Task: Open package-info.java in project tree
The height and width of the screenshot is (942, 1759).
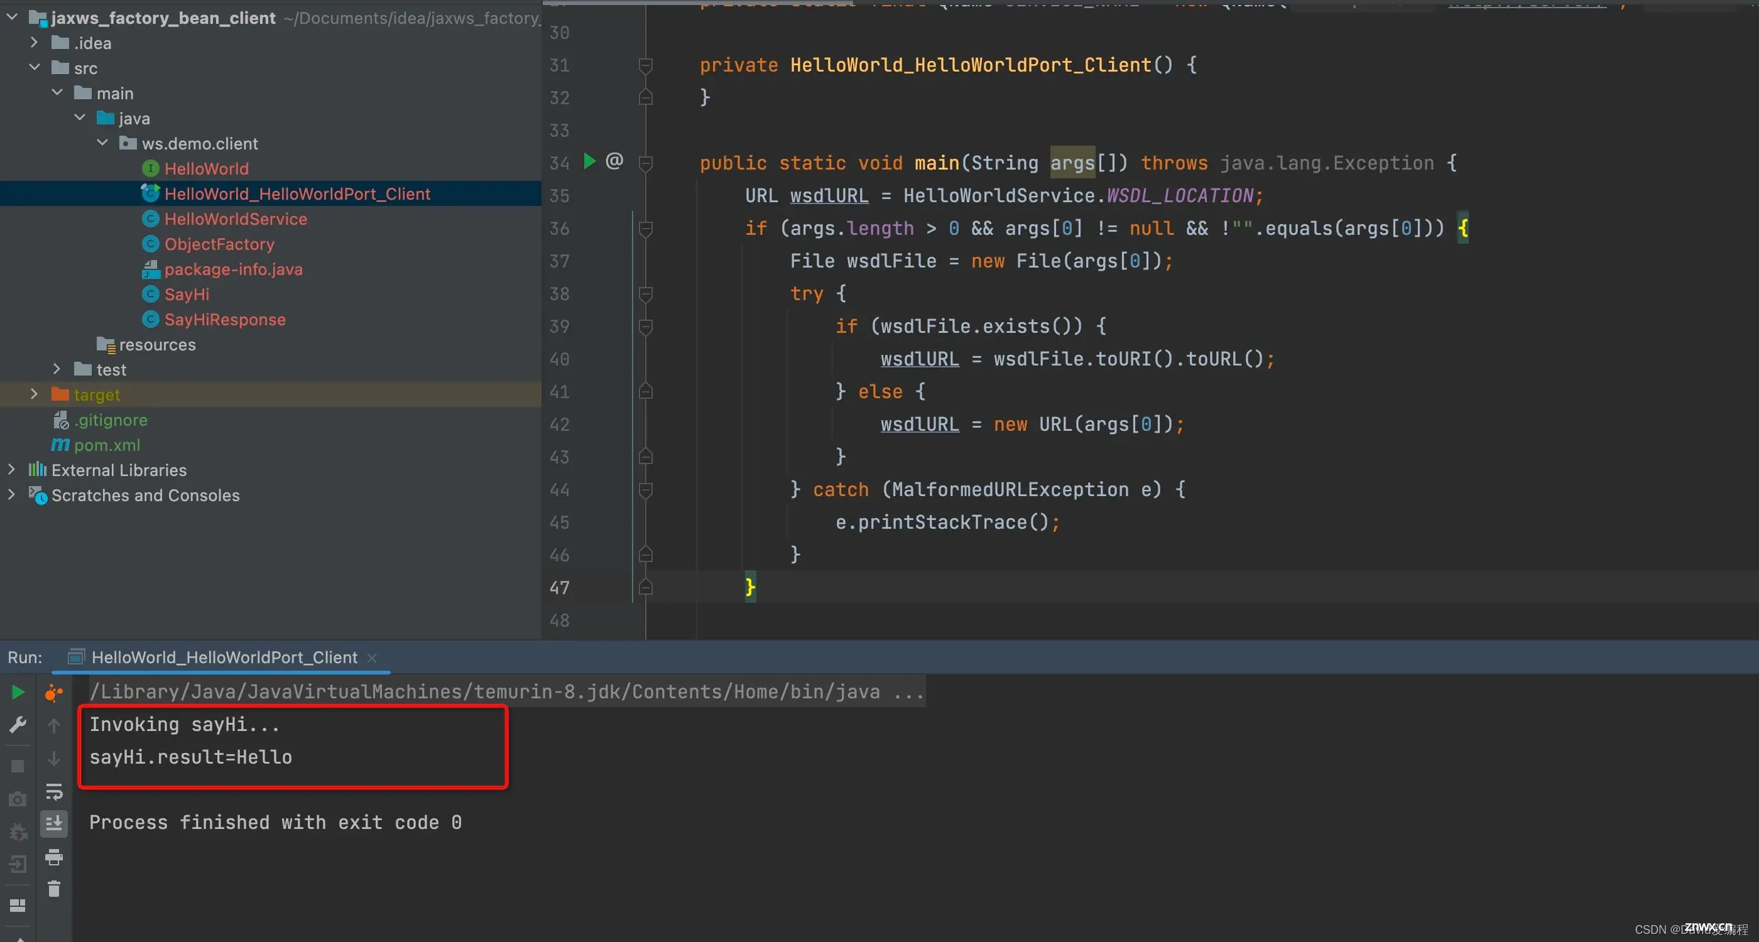Action: click(233, 269)
